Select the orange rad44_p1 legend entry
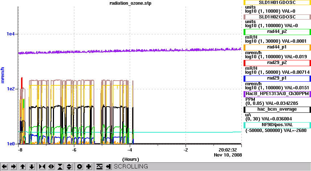311x171 pixels. [277, 47]
